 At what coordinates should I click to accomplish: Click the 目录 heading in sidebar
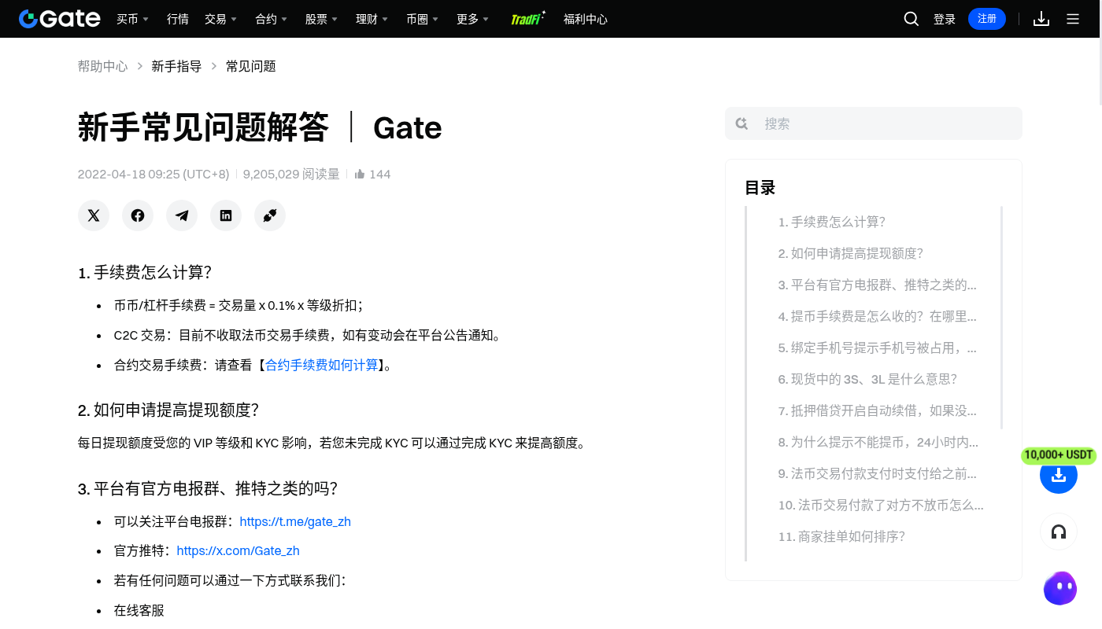(x=760, y=188)
